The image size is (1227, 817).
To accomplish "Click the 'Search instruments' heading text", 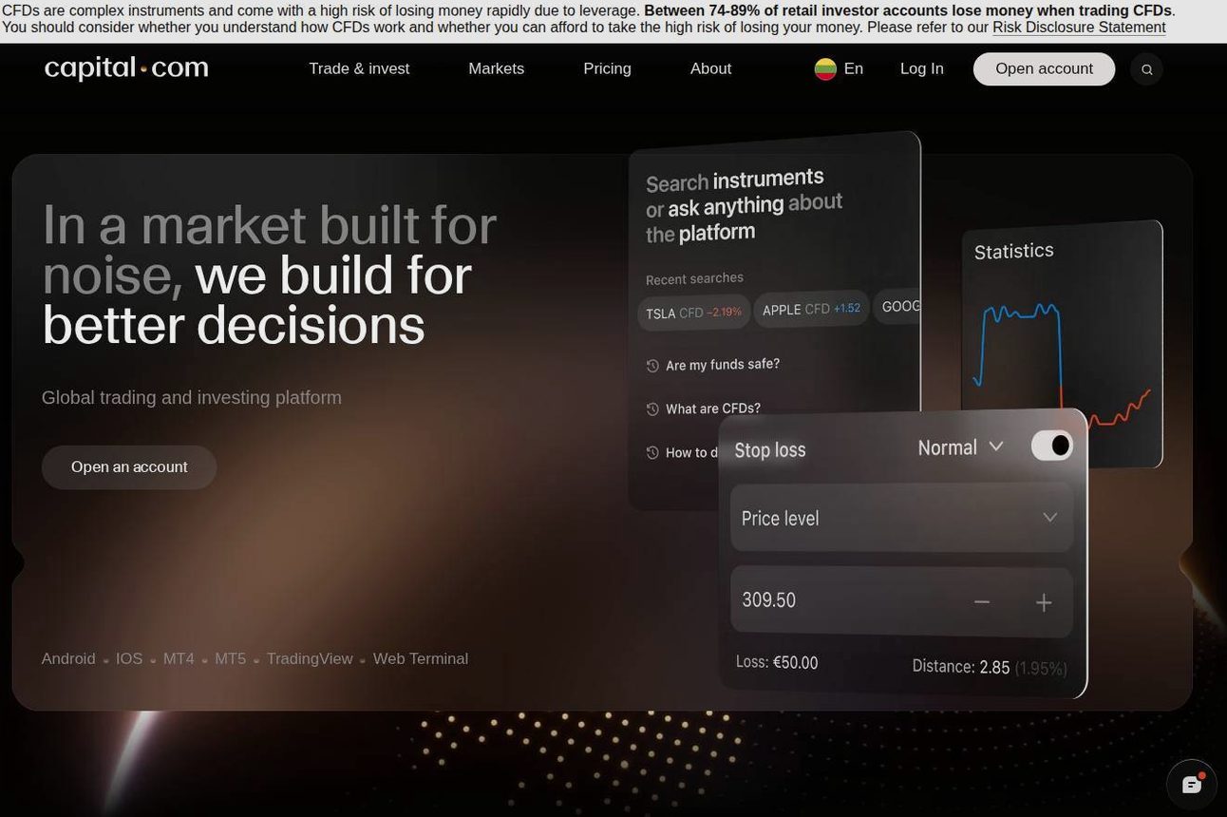I will click(x=734, y=180).
